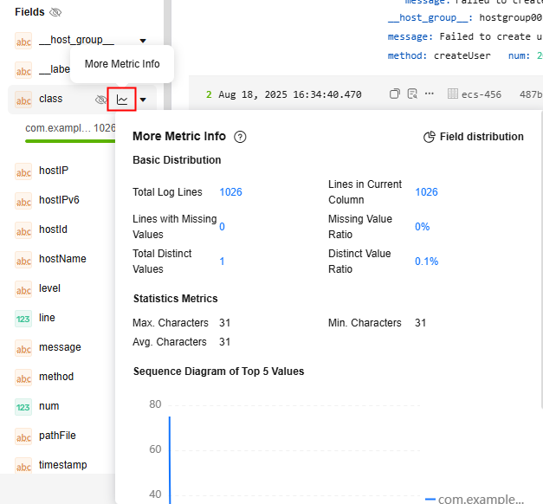Image resolution: width=543 pixels, height=504 pixels.
Task: Click Lines with Missing Values value 0
Action: 222,227
